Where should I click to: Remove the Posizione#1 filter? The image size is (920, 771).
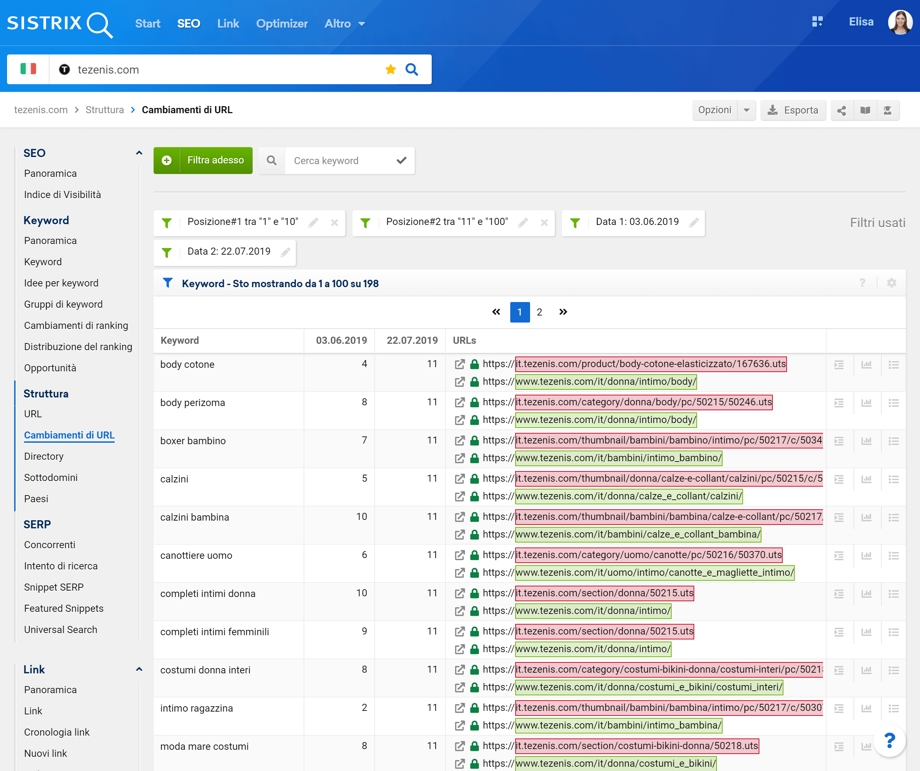pos(334,223)
